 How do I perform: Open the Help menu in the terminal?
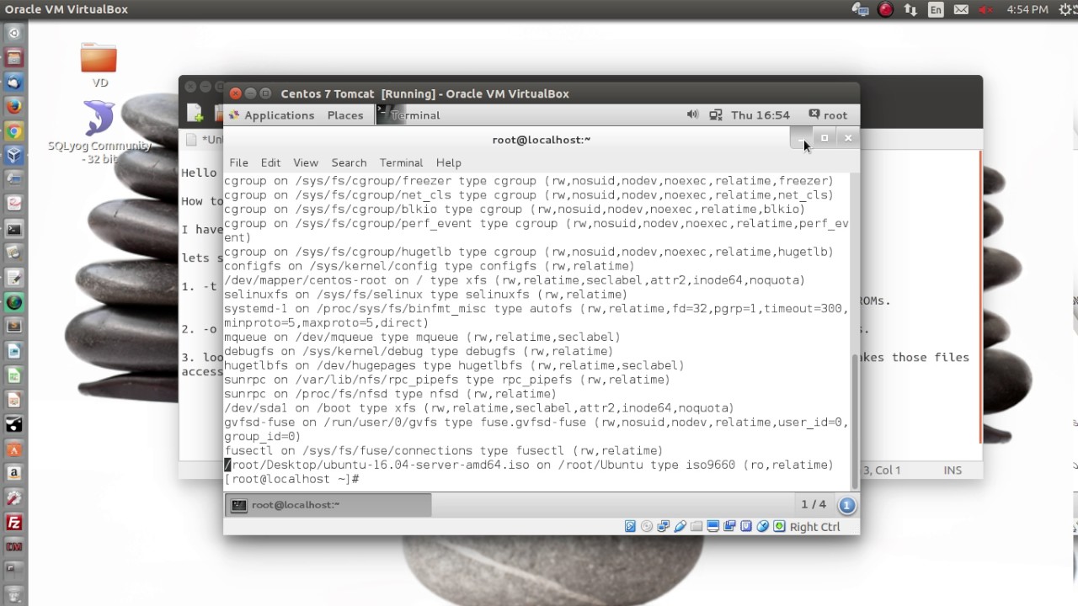[449, 162]
